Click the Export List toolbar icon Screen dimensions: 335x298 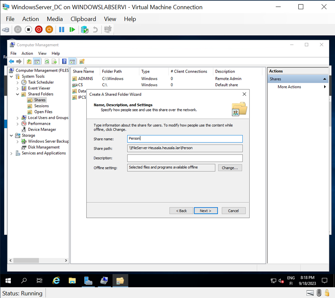coord(54,61)
